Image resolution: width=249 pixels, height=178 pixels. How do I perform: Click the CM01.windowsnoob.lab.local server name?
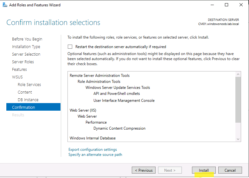pyautogui.click(x=219, y=24)
